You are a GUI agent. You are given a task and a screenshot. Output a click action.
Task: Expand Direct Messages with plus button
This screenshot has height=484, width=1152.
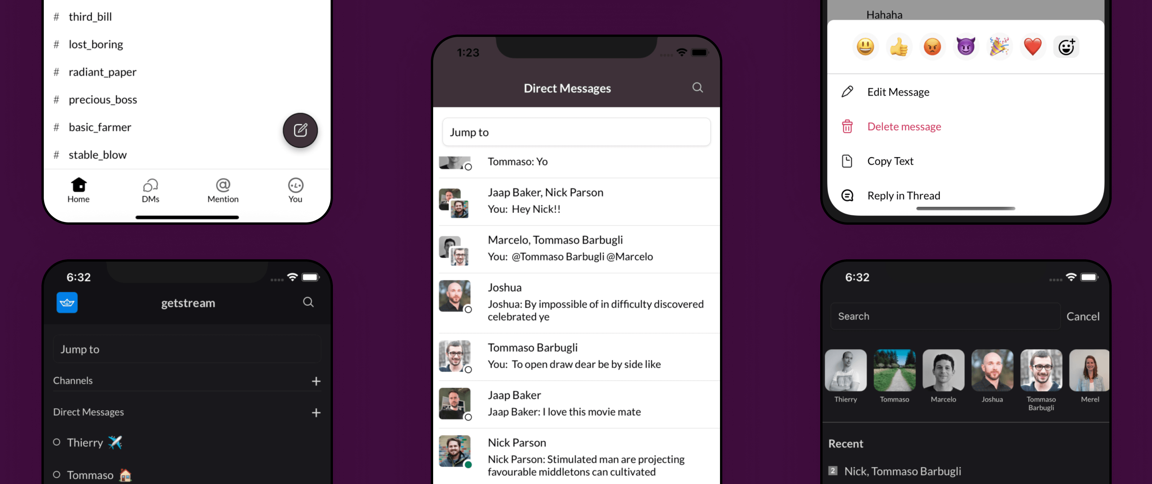tap(318, 411)
